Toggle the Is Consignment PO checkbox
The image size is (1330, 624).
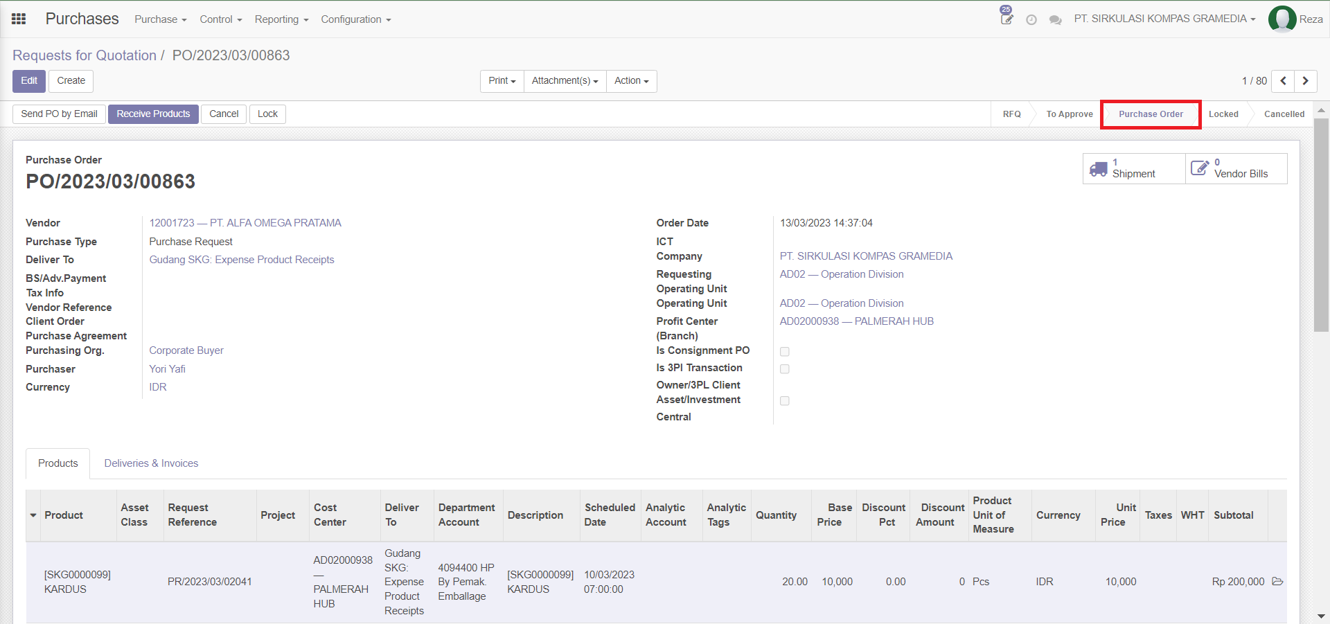785,352
